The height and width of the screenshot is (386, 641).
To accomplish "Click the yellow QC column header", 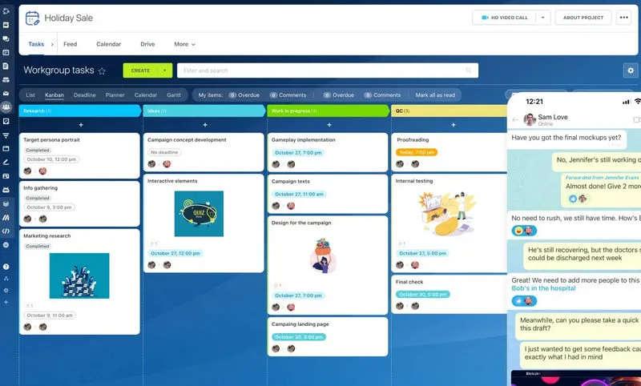I will (x=449, y=111).
